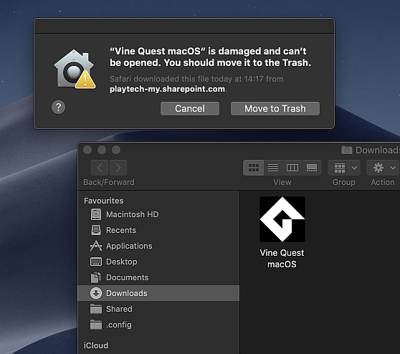This screenshot has height=354, width=400.
Task: Select Downloads in the sidebar
Action: 158,293
